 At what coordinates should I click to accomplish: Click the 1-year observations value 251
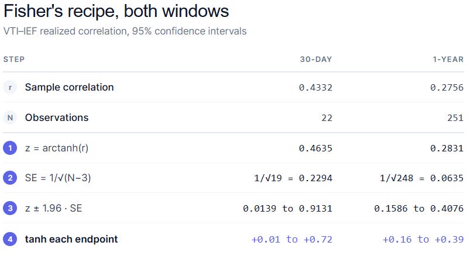455,117
